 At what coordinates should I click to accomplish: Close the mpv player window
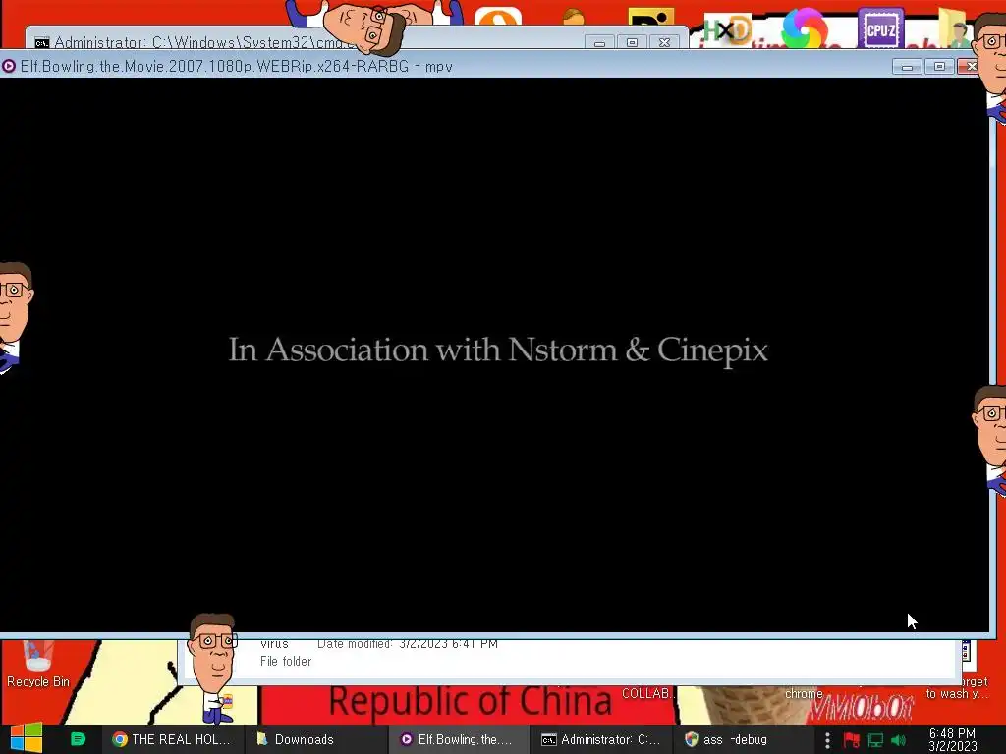coord(970,66)
